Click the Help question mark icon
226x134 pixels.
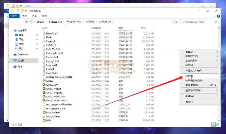(218, 16)
